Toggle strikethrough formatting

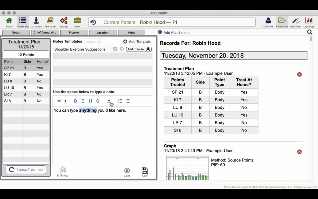coord(98,101)
